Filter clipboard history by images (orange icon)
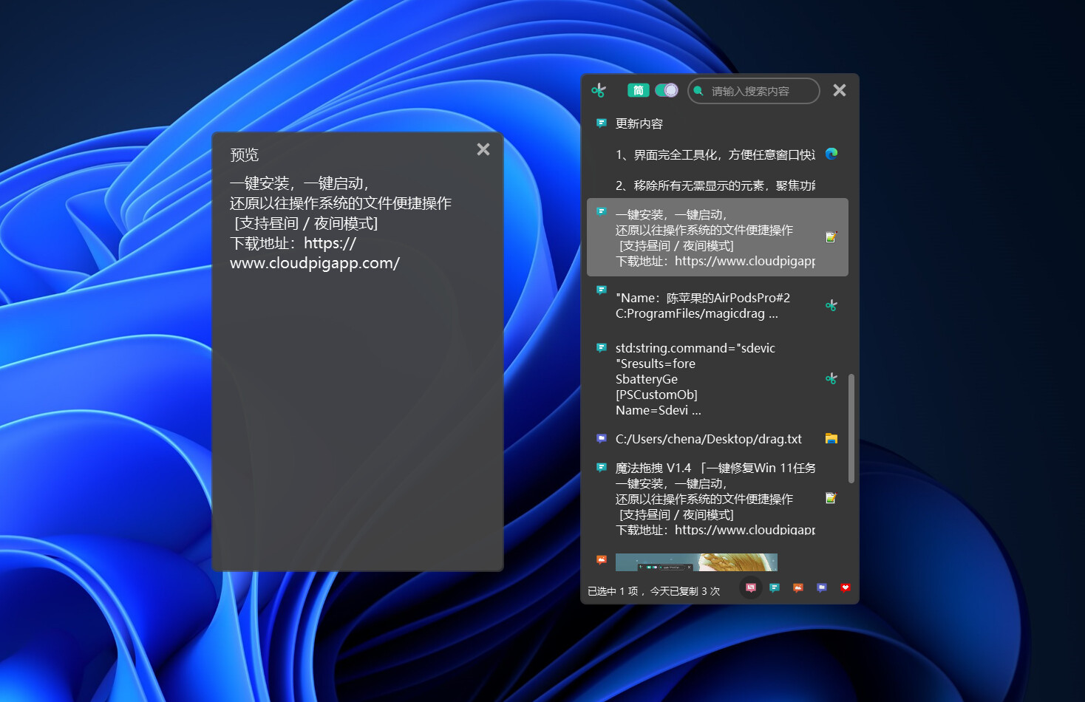 click(797, 587)
